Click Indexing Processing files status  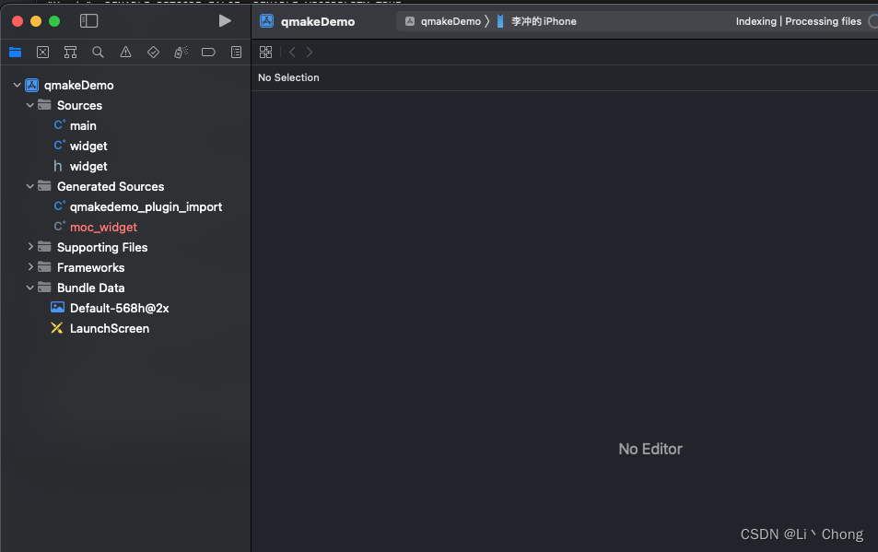click(x=799, y=20)
